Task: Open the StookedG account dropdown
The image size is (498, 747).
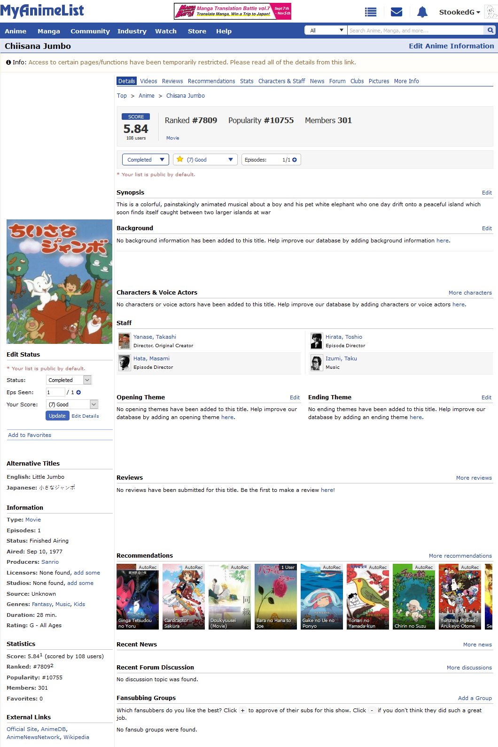Action: [459, 12]
